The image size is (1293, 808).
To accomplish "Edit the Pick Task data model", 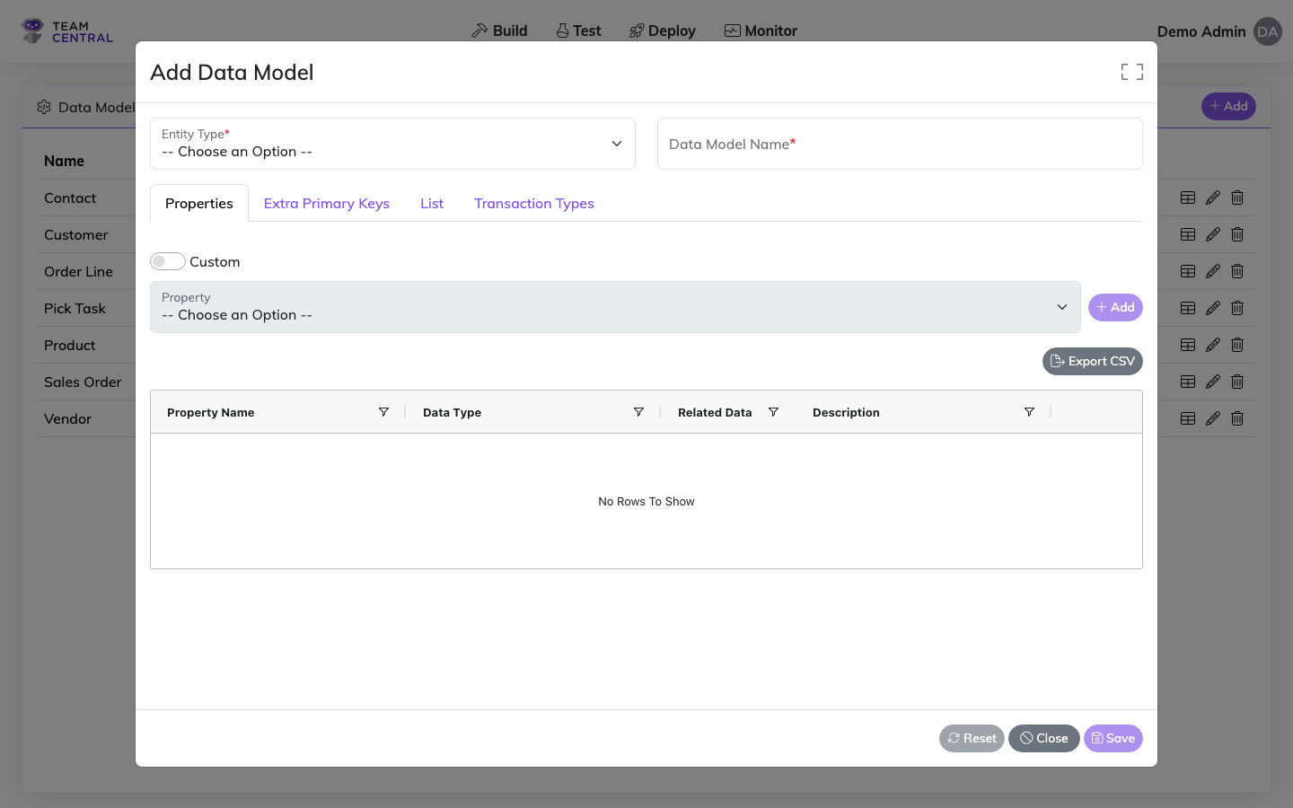I will (1213, 308).
